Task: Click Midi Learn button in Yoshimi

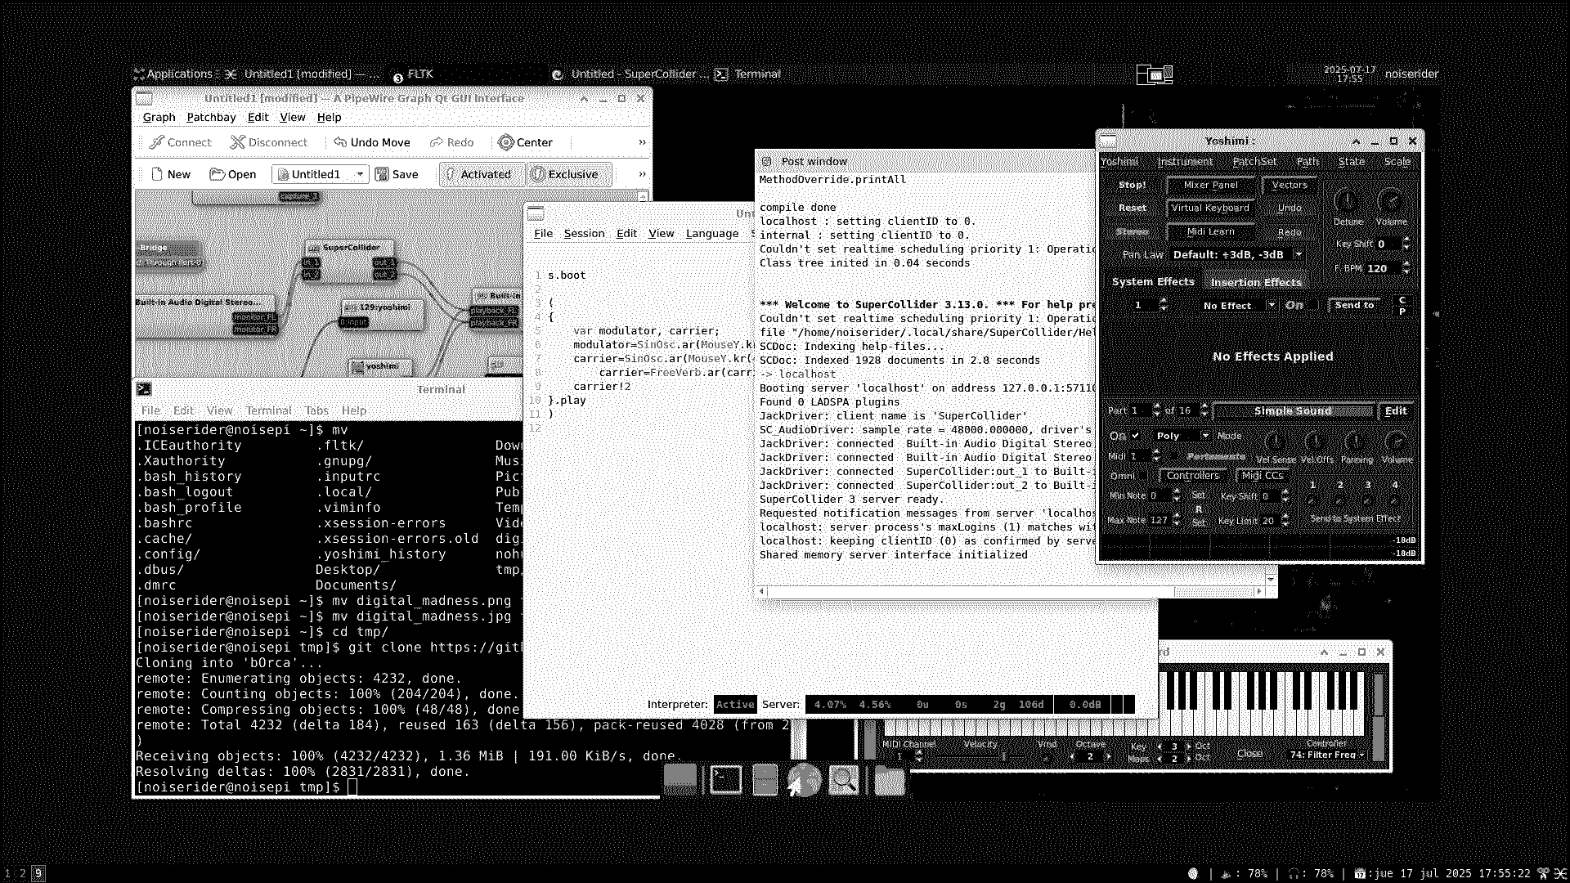Action: [1211, 231]
